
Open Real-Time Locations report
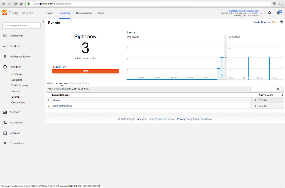pyautogui.click(x=16, y=80)
